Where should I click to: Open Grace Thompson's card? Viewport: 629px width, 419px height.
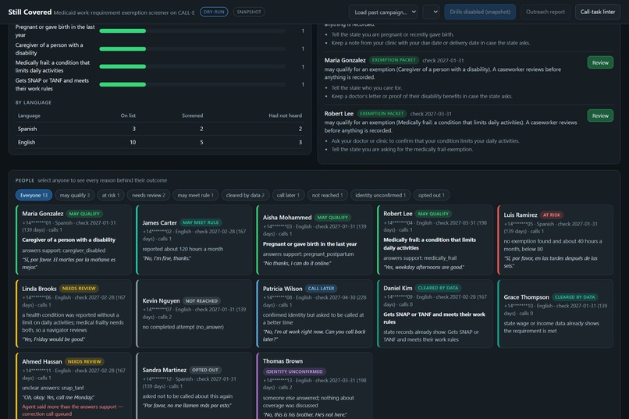[555, 314]
